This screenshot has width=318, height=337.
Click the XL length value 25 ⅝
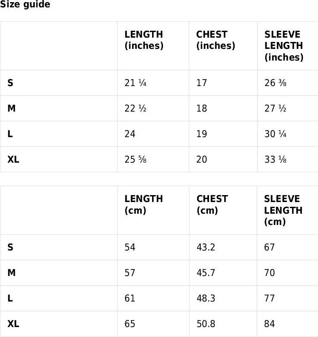(135, 160)
